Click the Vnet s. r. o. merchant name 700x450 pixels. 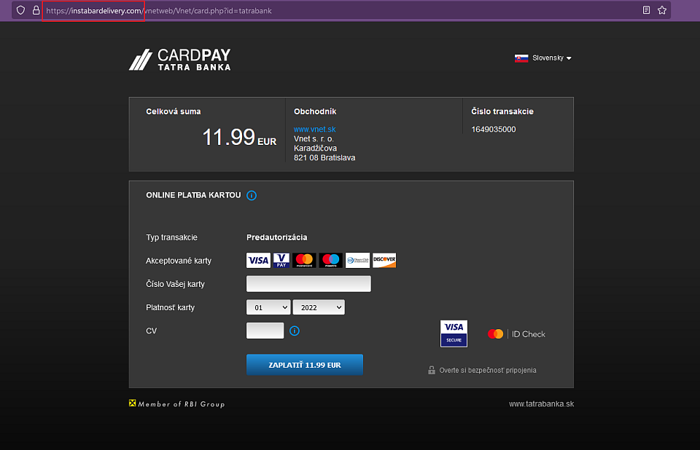[314, 139]
